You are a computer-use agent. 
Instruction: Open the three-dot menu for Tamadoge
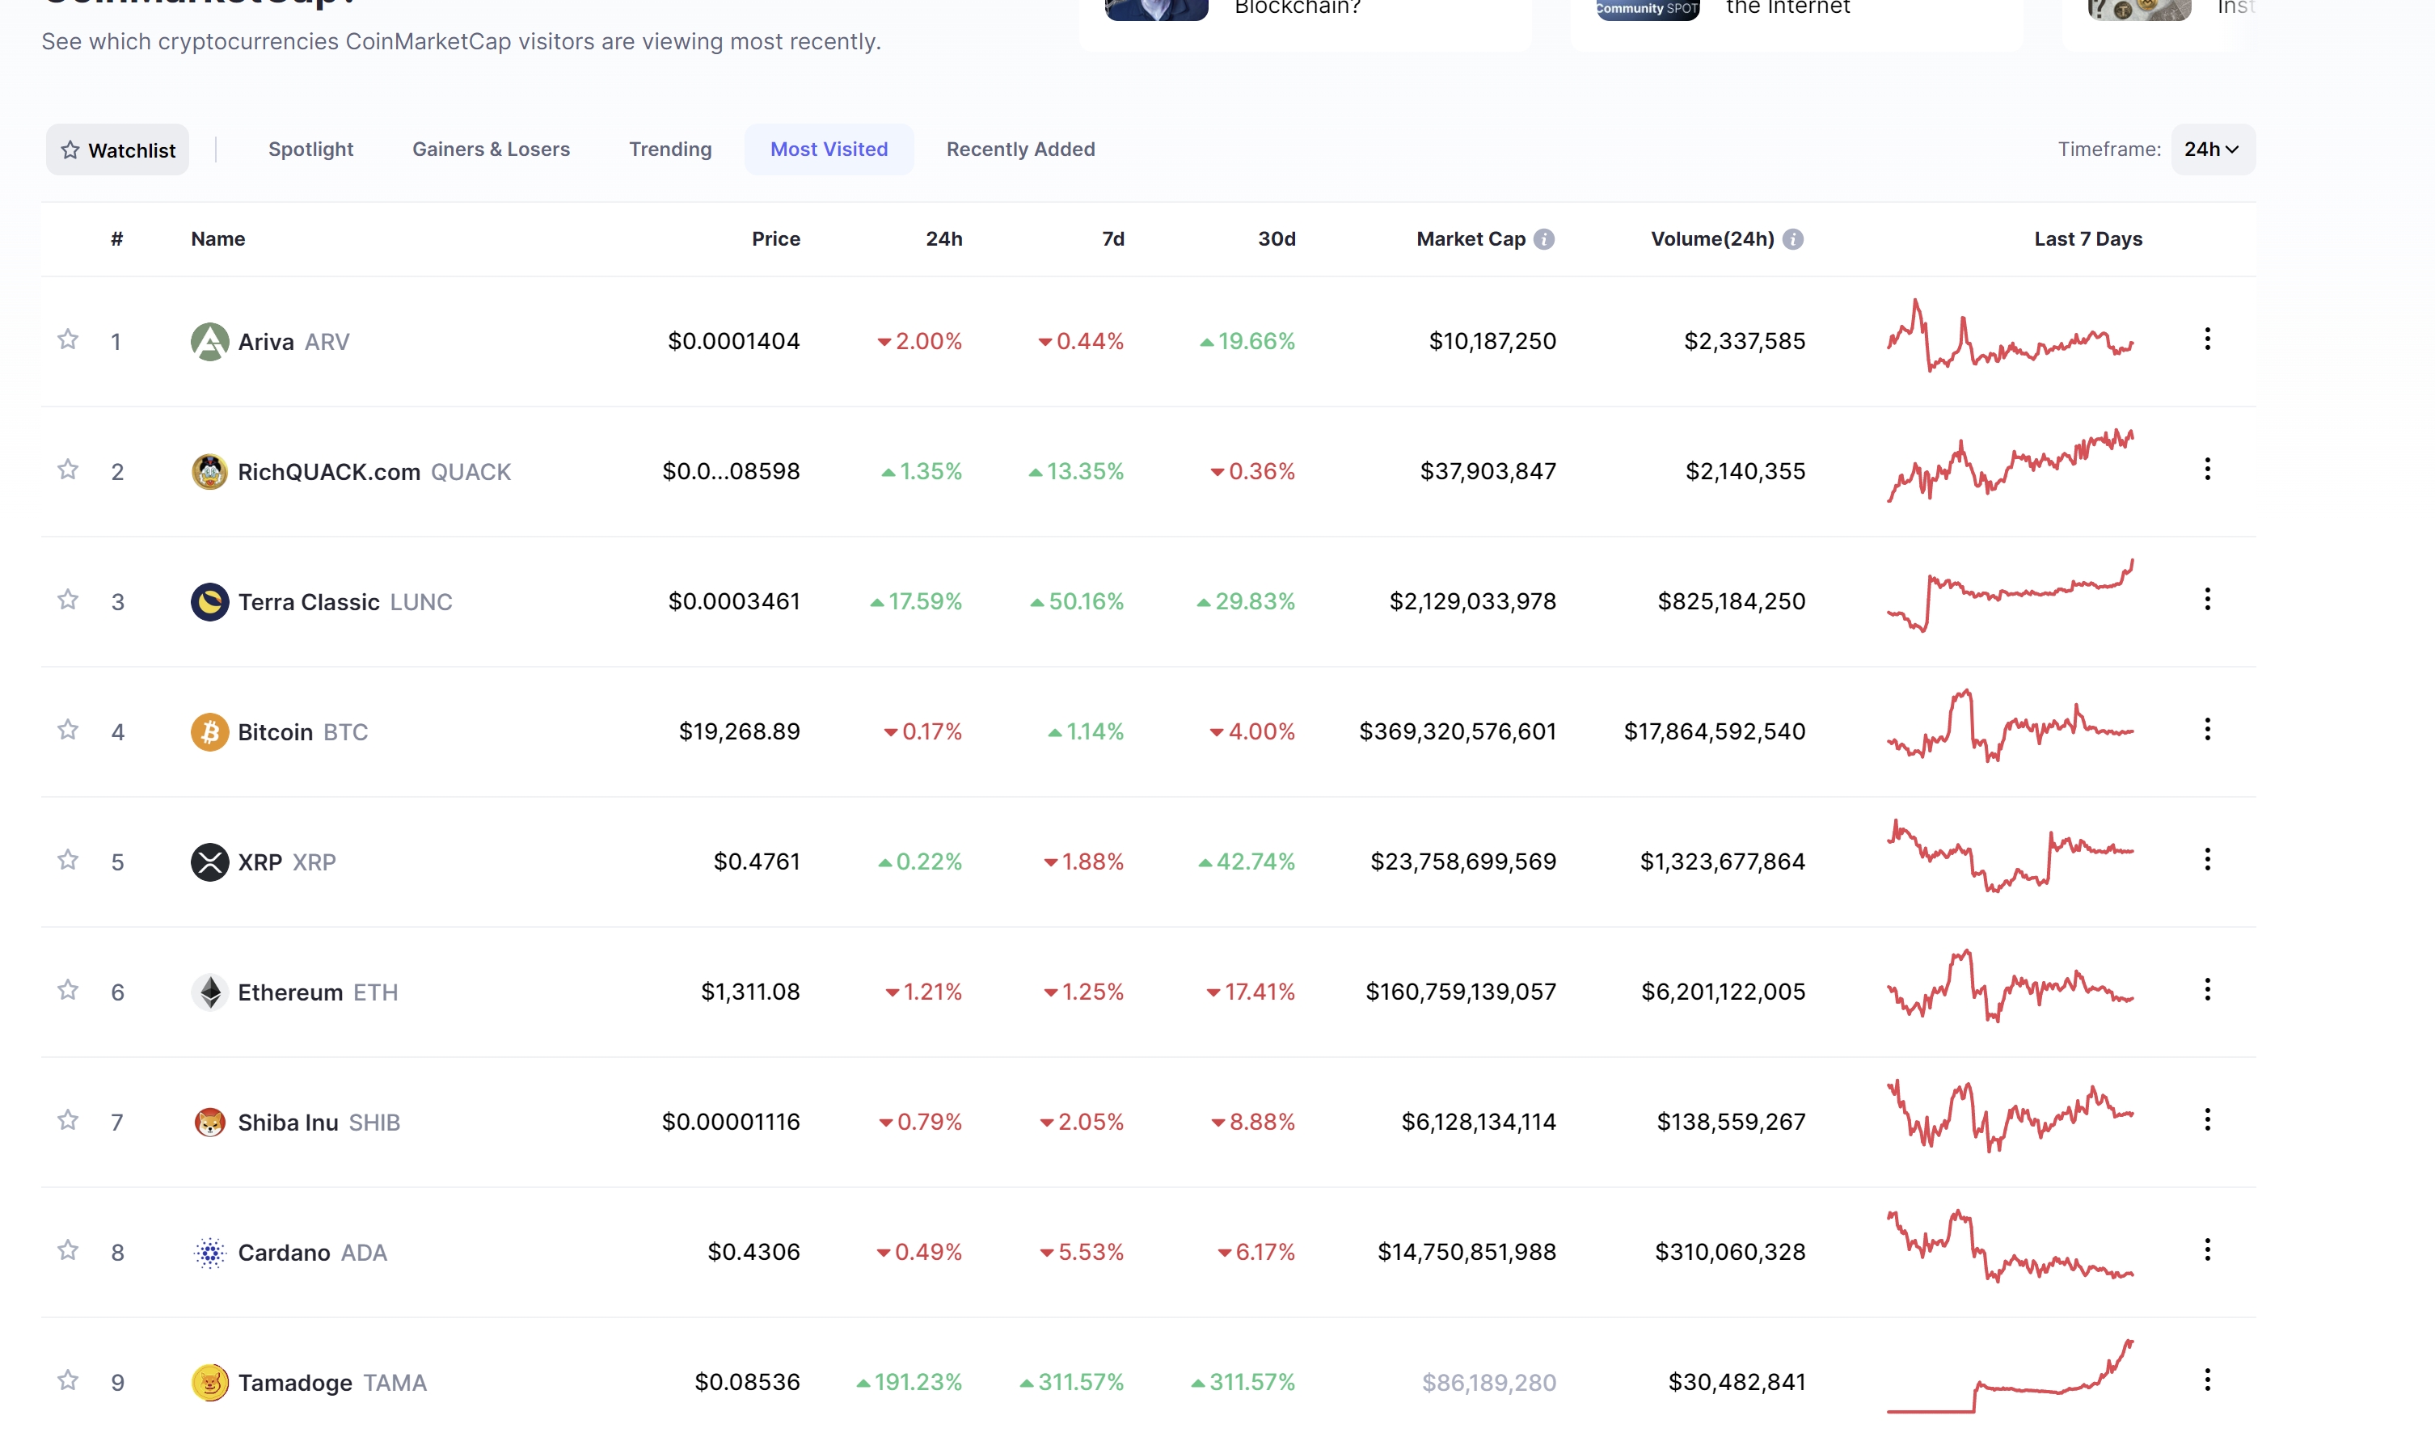point(2207,1380)
